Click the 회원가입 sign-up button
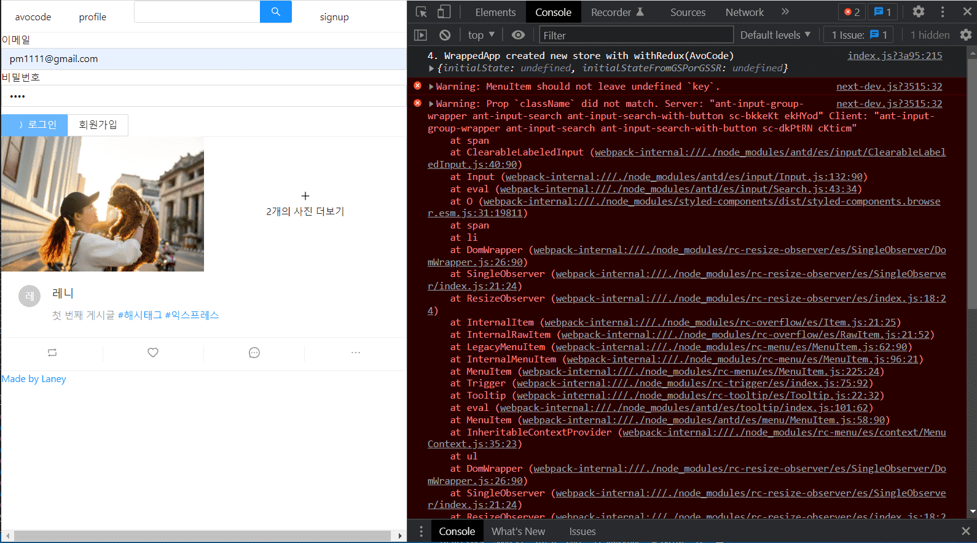This screenshot has width=977, height=543. click(98, 125)
